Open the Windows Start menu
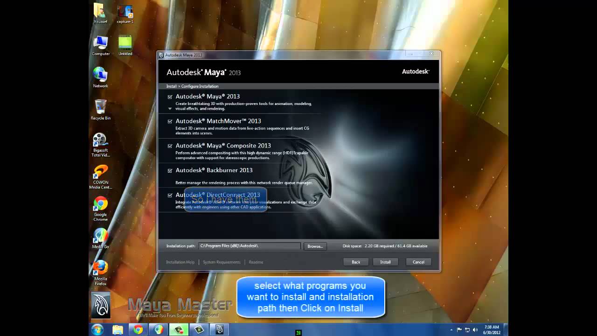The width and height of the screenshot is (597, 336). tap(98, 329)
